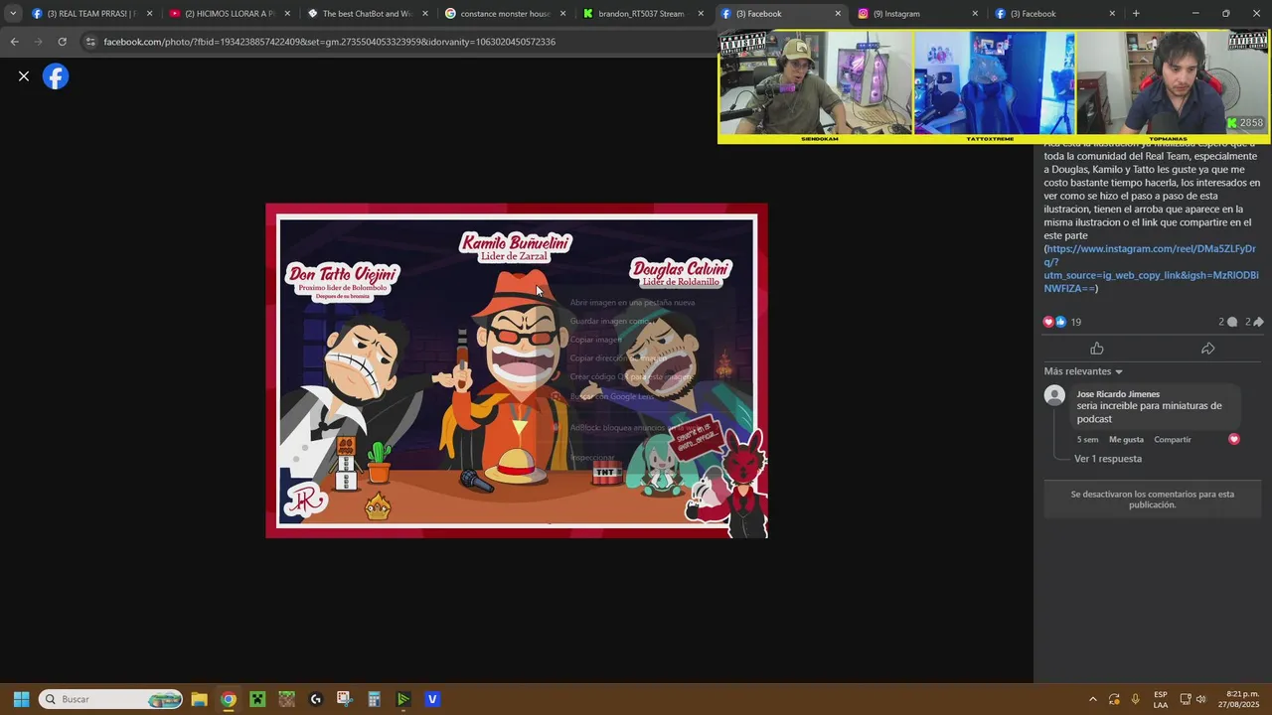Image resolution: width=1272 pixels, height=715 pixels.
Task: Open Facebook home via the logo icon
Action: [x=56, y=76]
